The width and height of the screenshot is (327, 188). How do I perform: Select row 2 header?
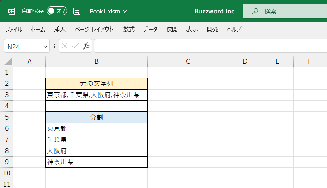(x=7, y=84)
